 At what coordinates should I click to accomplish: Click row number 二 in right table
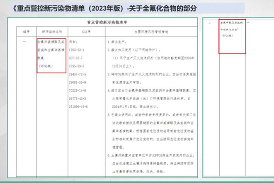(x=209, y=22)
